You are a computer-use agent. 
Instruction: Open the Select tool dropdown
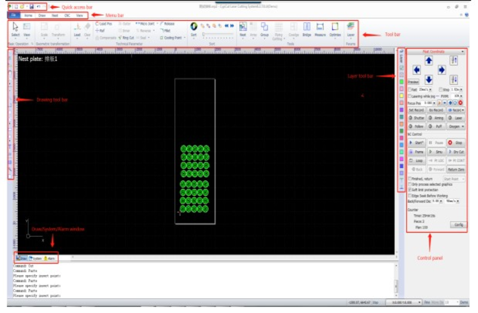16,39
